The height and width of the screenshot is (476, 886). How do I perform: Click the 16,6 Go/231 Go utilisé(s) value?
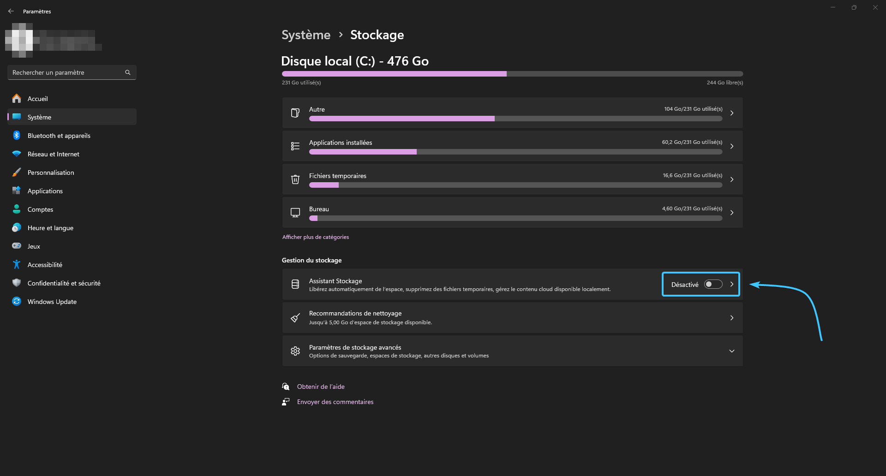click(693, 175)
